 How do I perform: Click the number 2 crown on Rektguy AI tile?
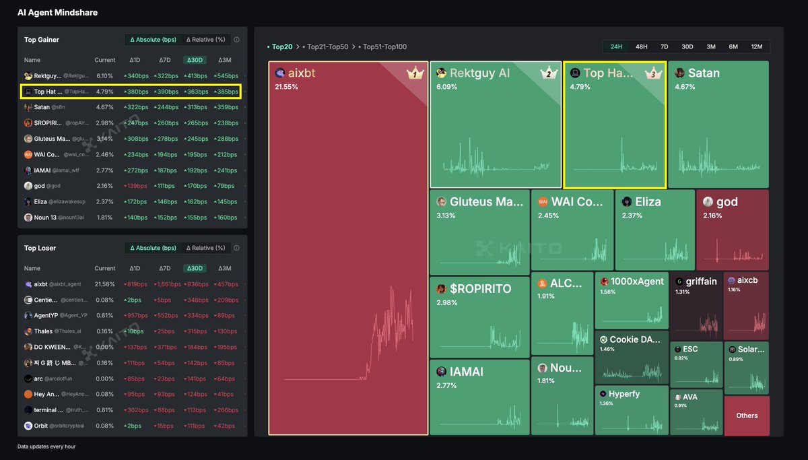point(548,73)
